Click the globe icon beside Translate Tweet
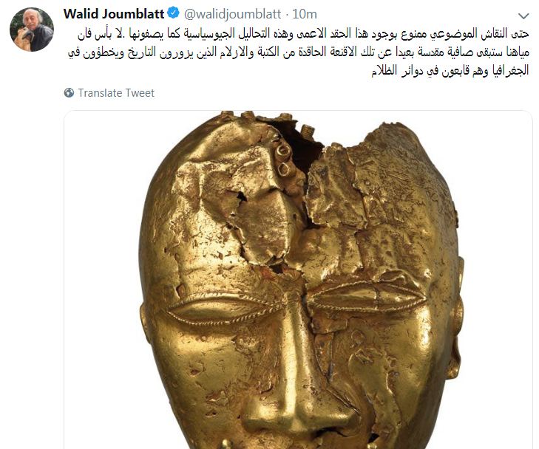539x449 pixels. coord(69,93)
